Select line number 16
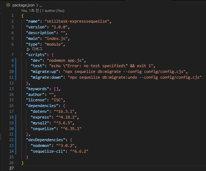Viewport: 206px width, 171px height. [x=12, y=106]
